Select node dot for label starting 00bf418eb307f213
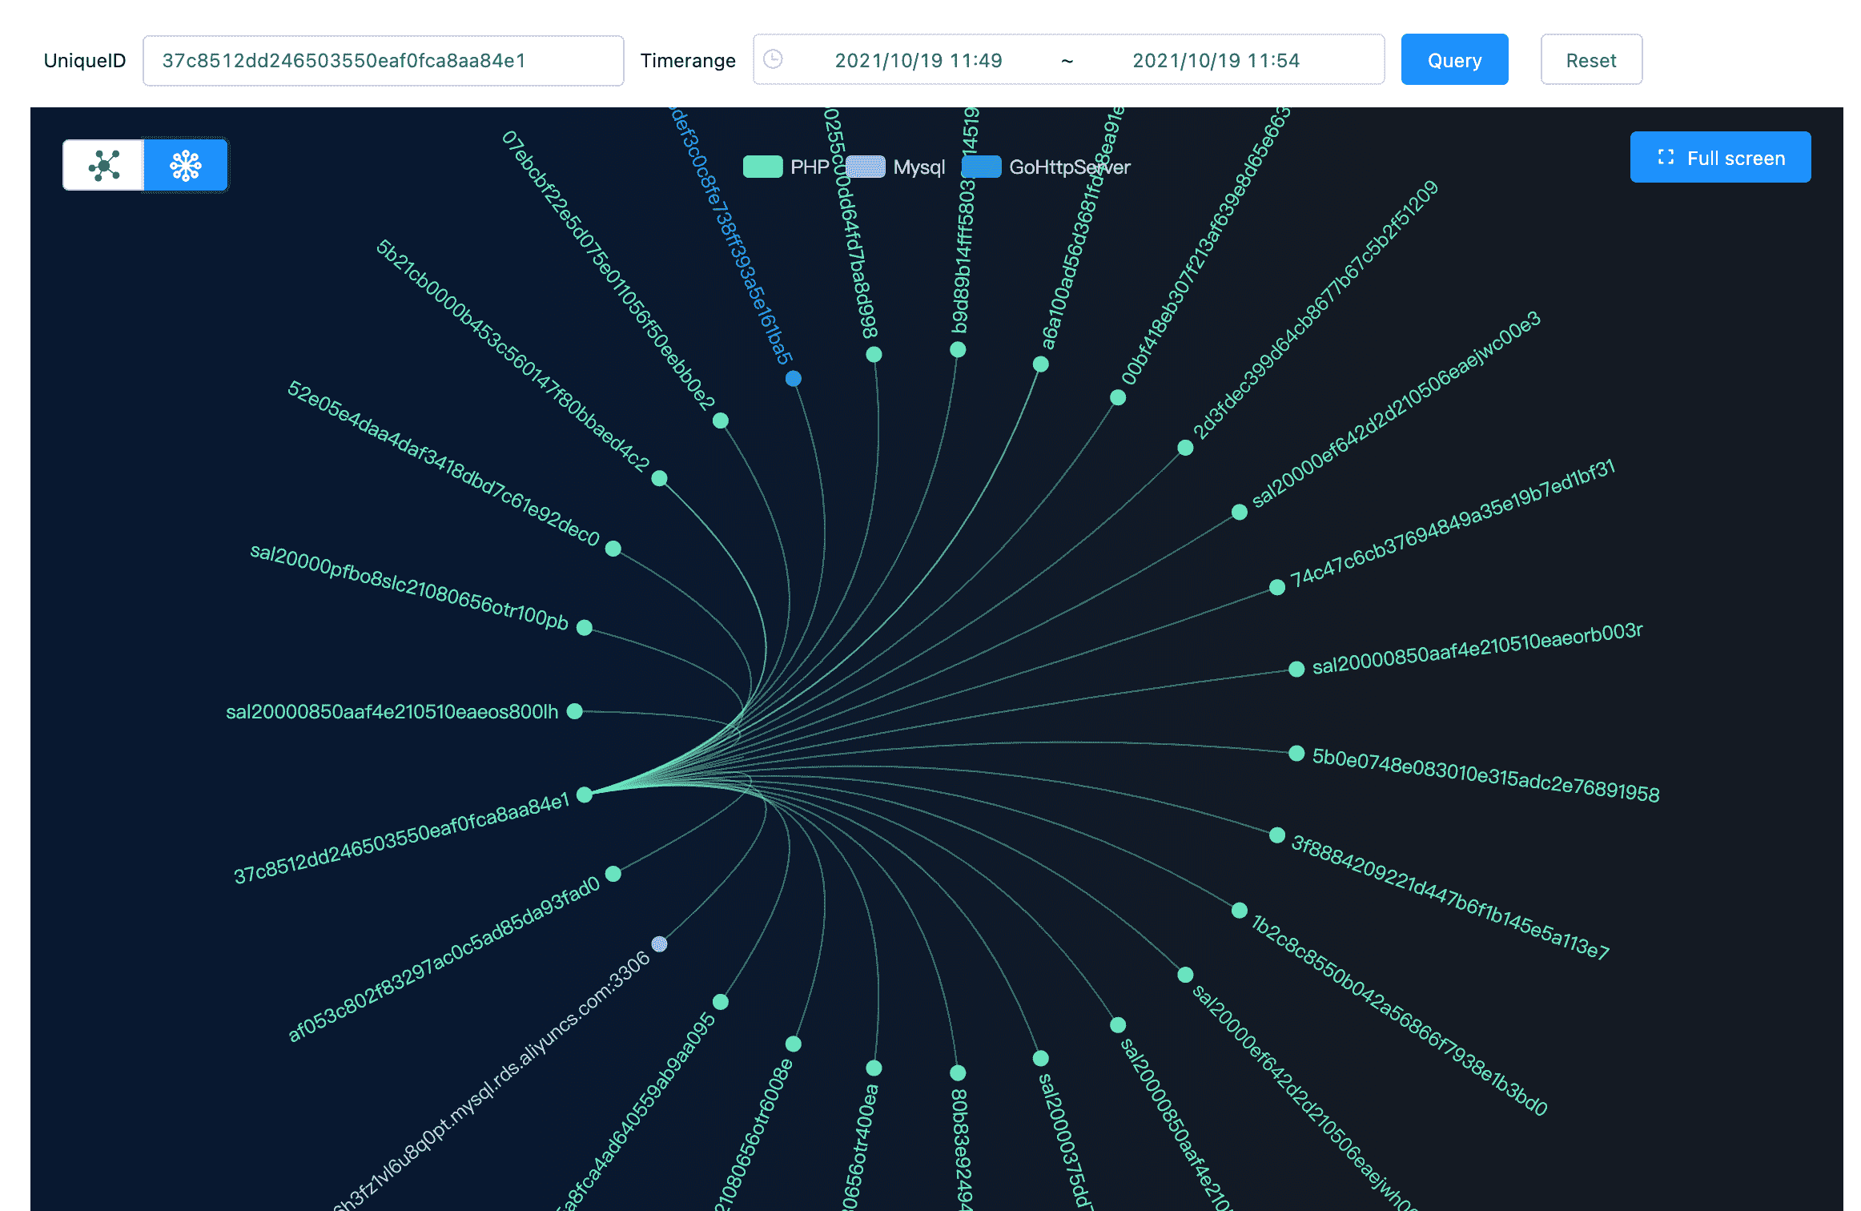This screenshot has height=1211, width=1861. pos(1118,398)
